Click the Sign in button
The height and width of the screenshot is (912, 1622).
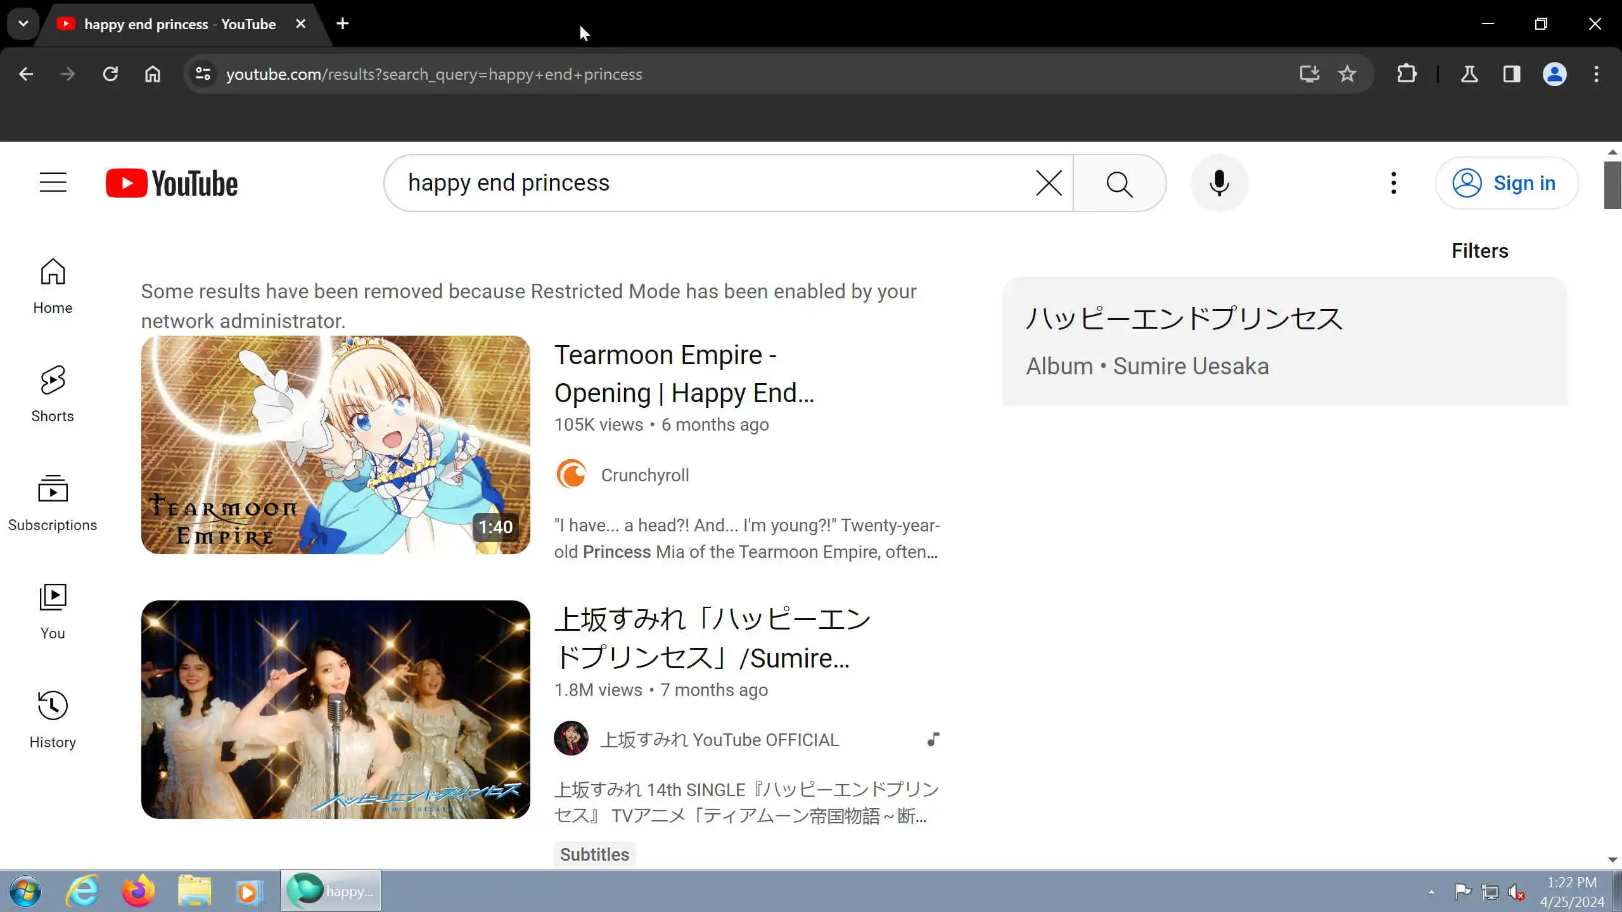tap(1507, 183)
